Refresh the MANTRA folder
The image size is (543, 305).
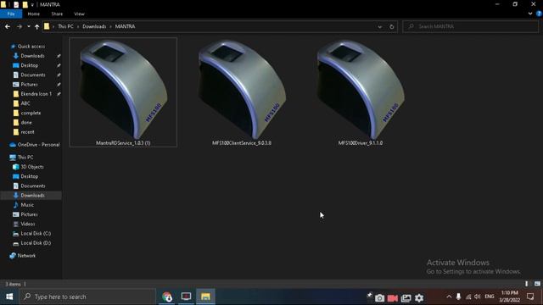[x=392, y=26]
